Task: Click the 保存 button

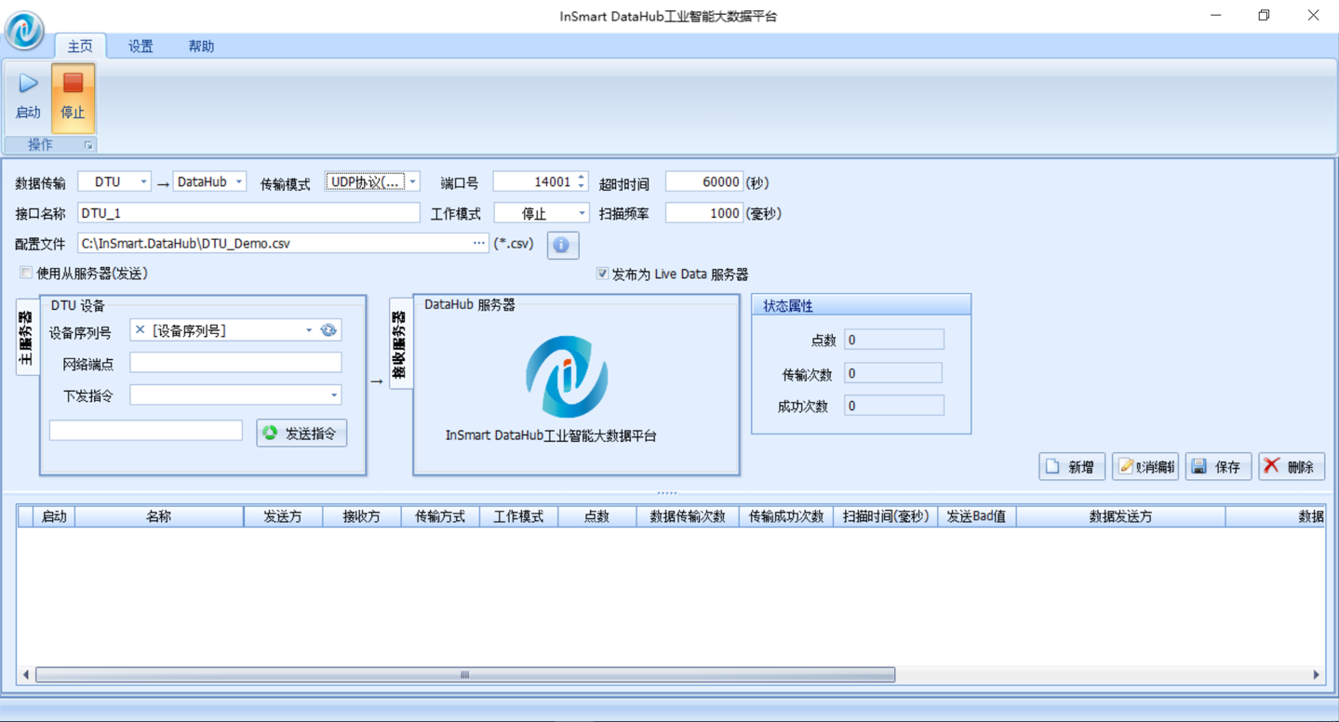Action: [x=1218, y=467]
